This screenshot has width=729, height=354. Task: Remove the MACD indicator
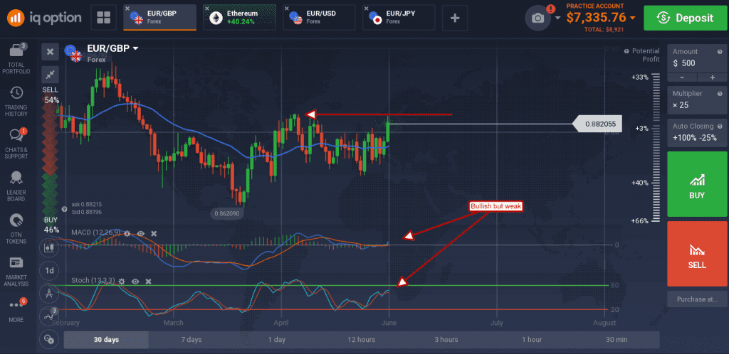pos(154,233)
